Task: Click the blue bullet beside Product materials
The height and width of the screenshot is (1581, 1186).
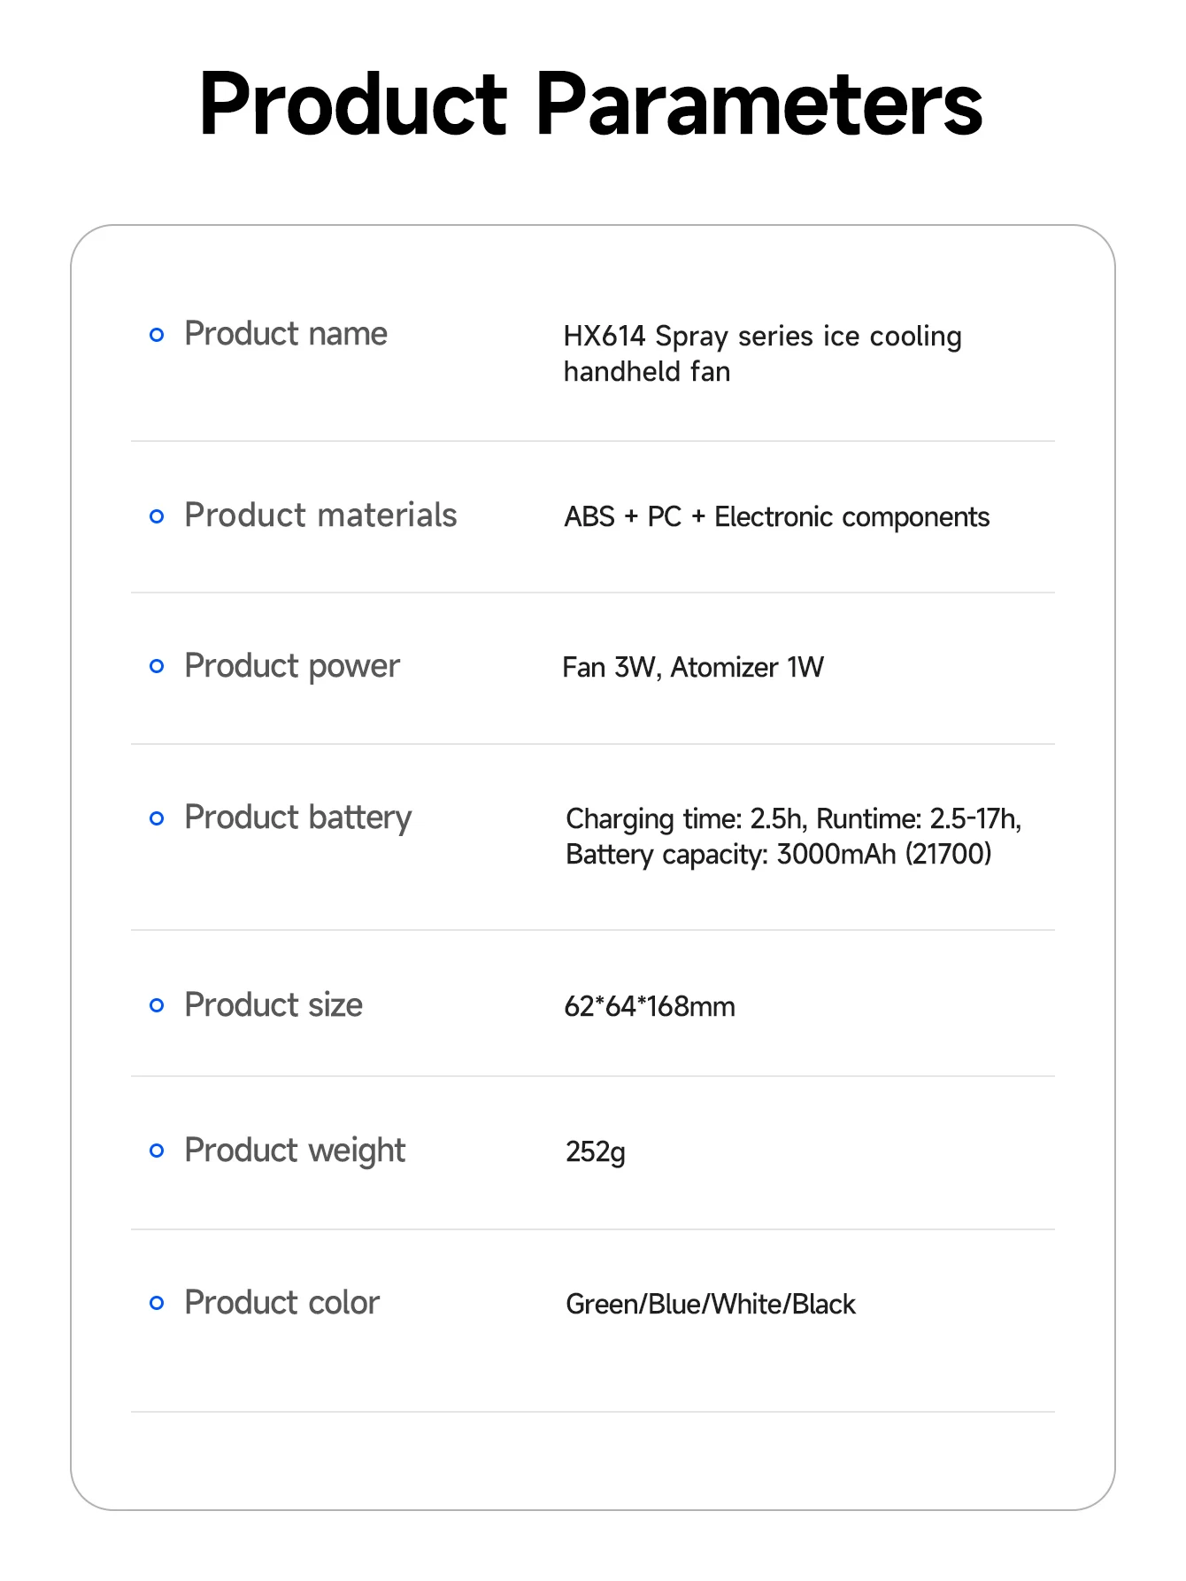Action: 157,516
